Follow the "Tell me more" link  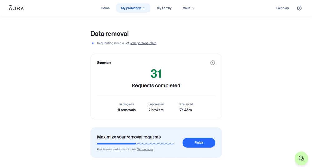click(x=145, y=150)
